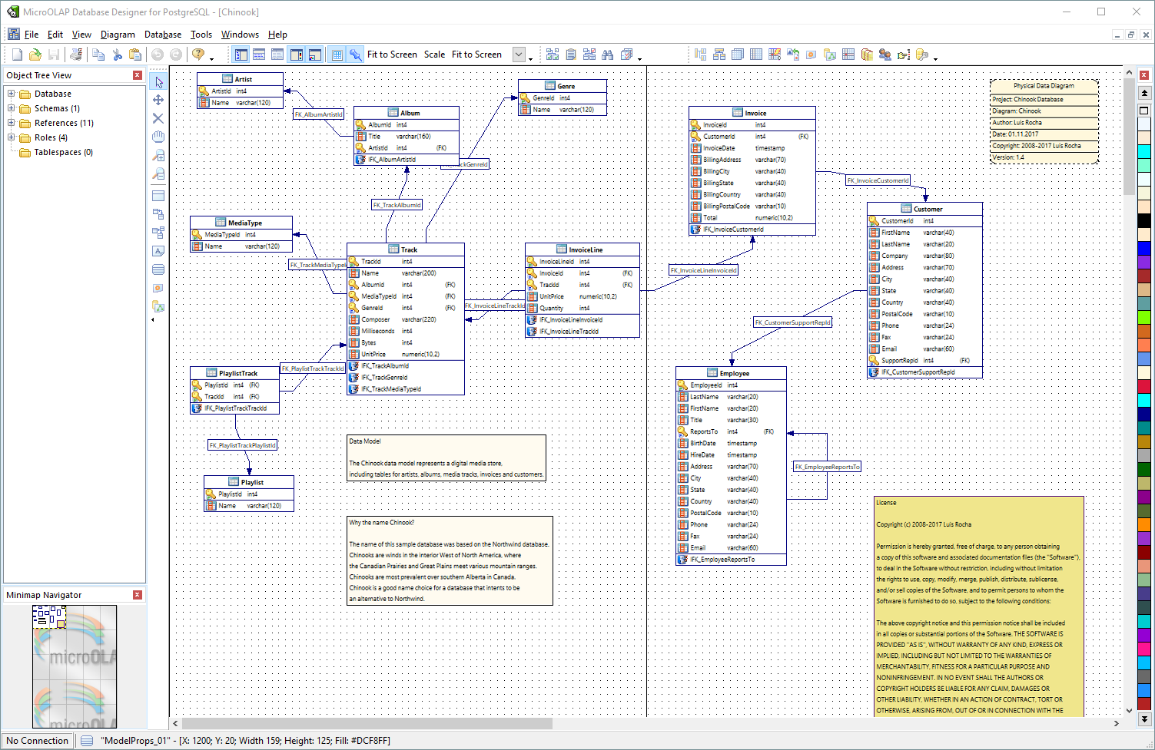
Task: Click the Track table header
Action: click(406, 249)
